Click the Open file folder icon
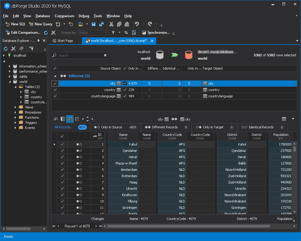Viewport: 301px width, 241px height. [81, 24]
